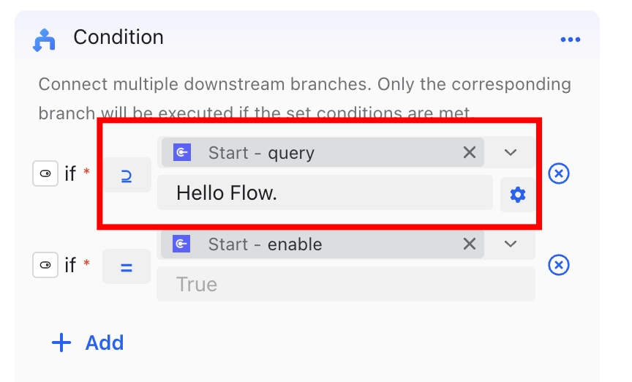Delete the second if condition
This screenshot has height=382, width=632.
(x=559, y=265)
